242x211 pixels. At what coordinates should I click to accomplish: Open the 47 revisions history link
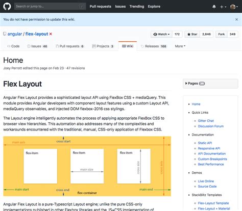pyautogui.click(x=76, y=68)
